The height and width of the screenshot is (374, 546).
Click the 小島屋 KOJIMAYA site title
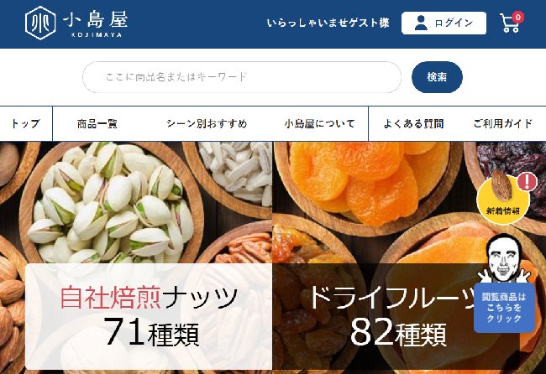pyautogui.click(x=96, y=23)
